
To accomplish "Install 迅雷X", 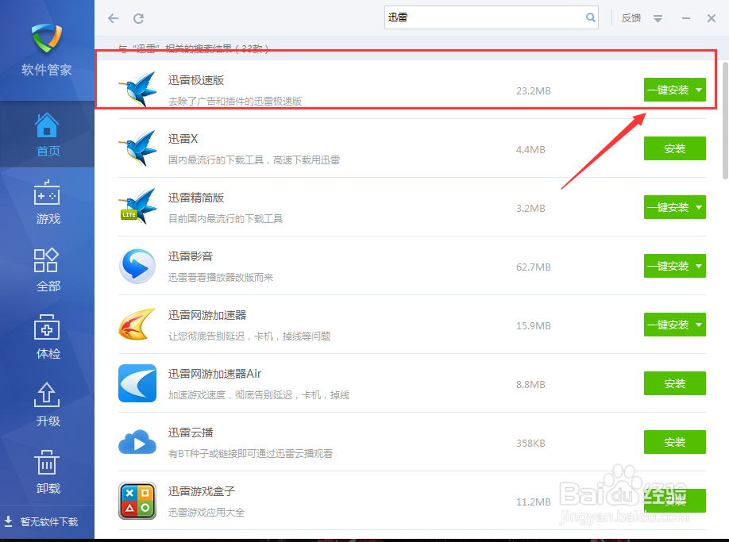I will [x=675, y=148].
